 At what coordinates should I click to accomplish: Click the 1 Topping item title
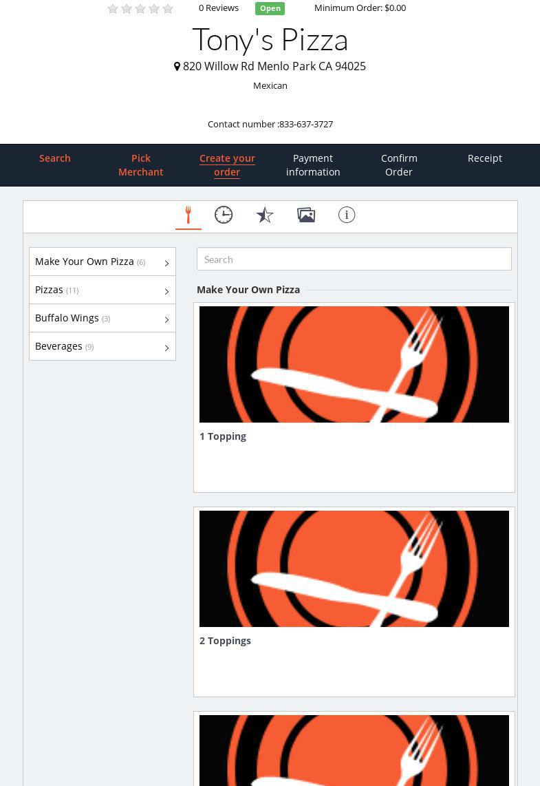[x=223, y=436]
